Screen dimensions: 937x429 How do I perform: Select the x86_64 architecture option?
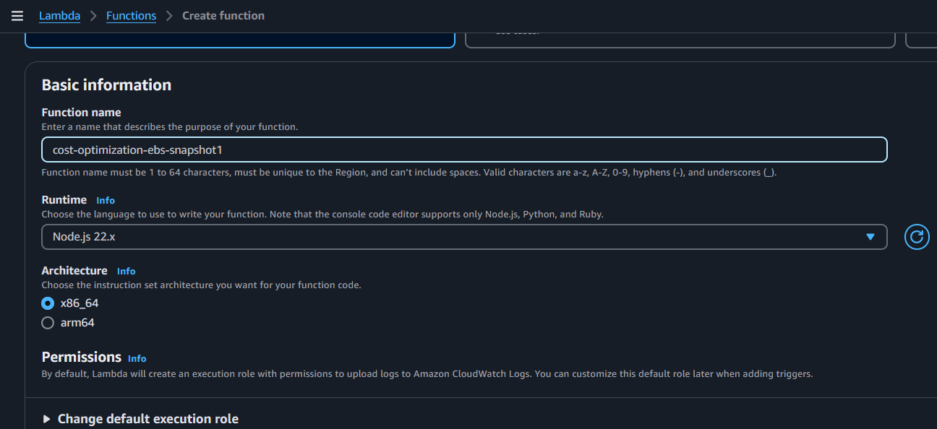[x=70, y=303]
